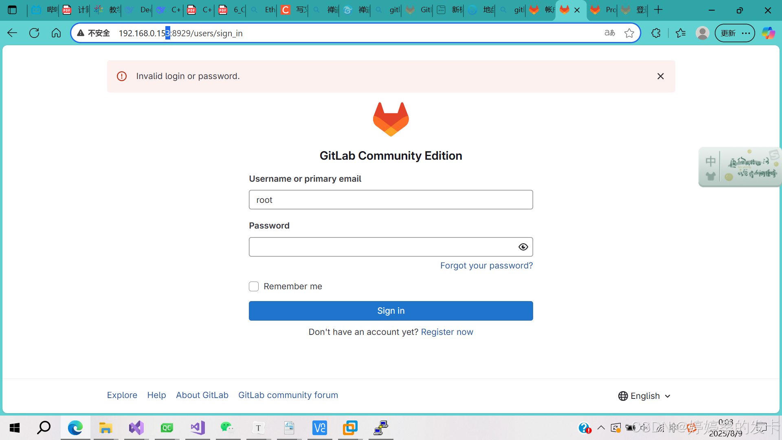The image size is (782, 440).
Task: Open the notification center icon
Action: tap(762, 428)
